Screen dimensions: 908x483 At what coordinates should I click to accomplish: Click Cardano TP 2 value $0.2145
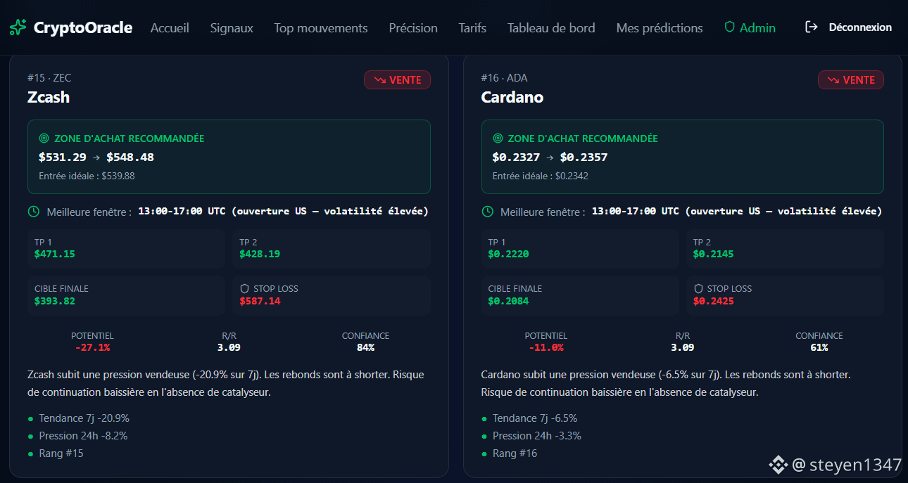(x=714, y=254)
